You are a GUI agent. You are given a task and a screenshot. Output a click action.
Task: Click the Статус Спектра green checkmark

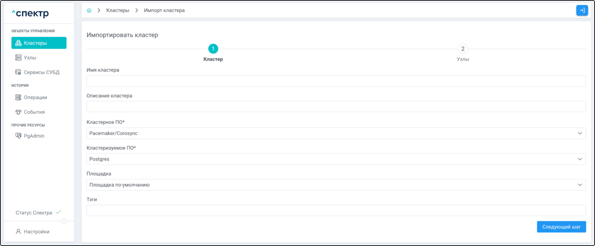58,212
